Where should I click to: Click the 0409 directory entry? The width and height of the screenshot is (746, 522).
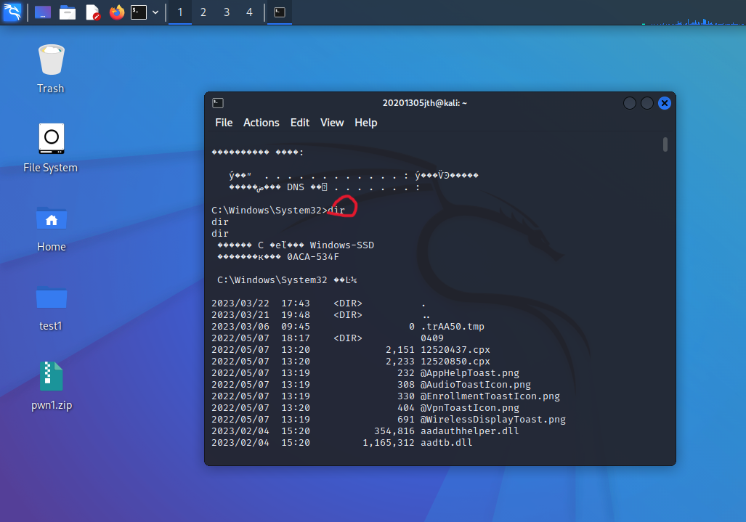[432, 338]
